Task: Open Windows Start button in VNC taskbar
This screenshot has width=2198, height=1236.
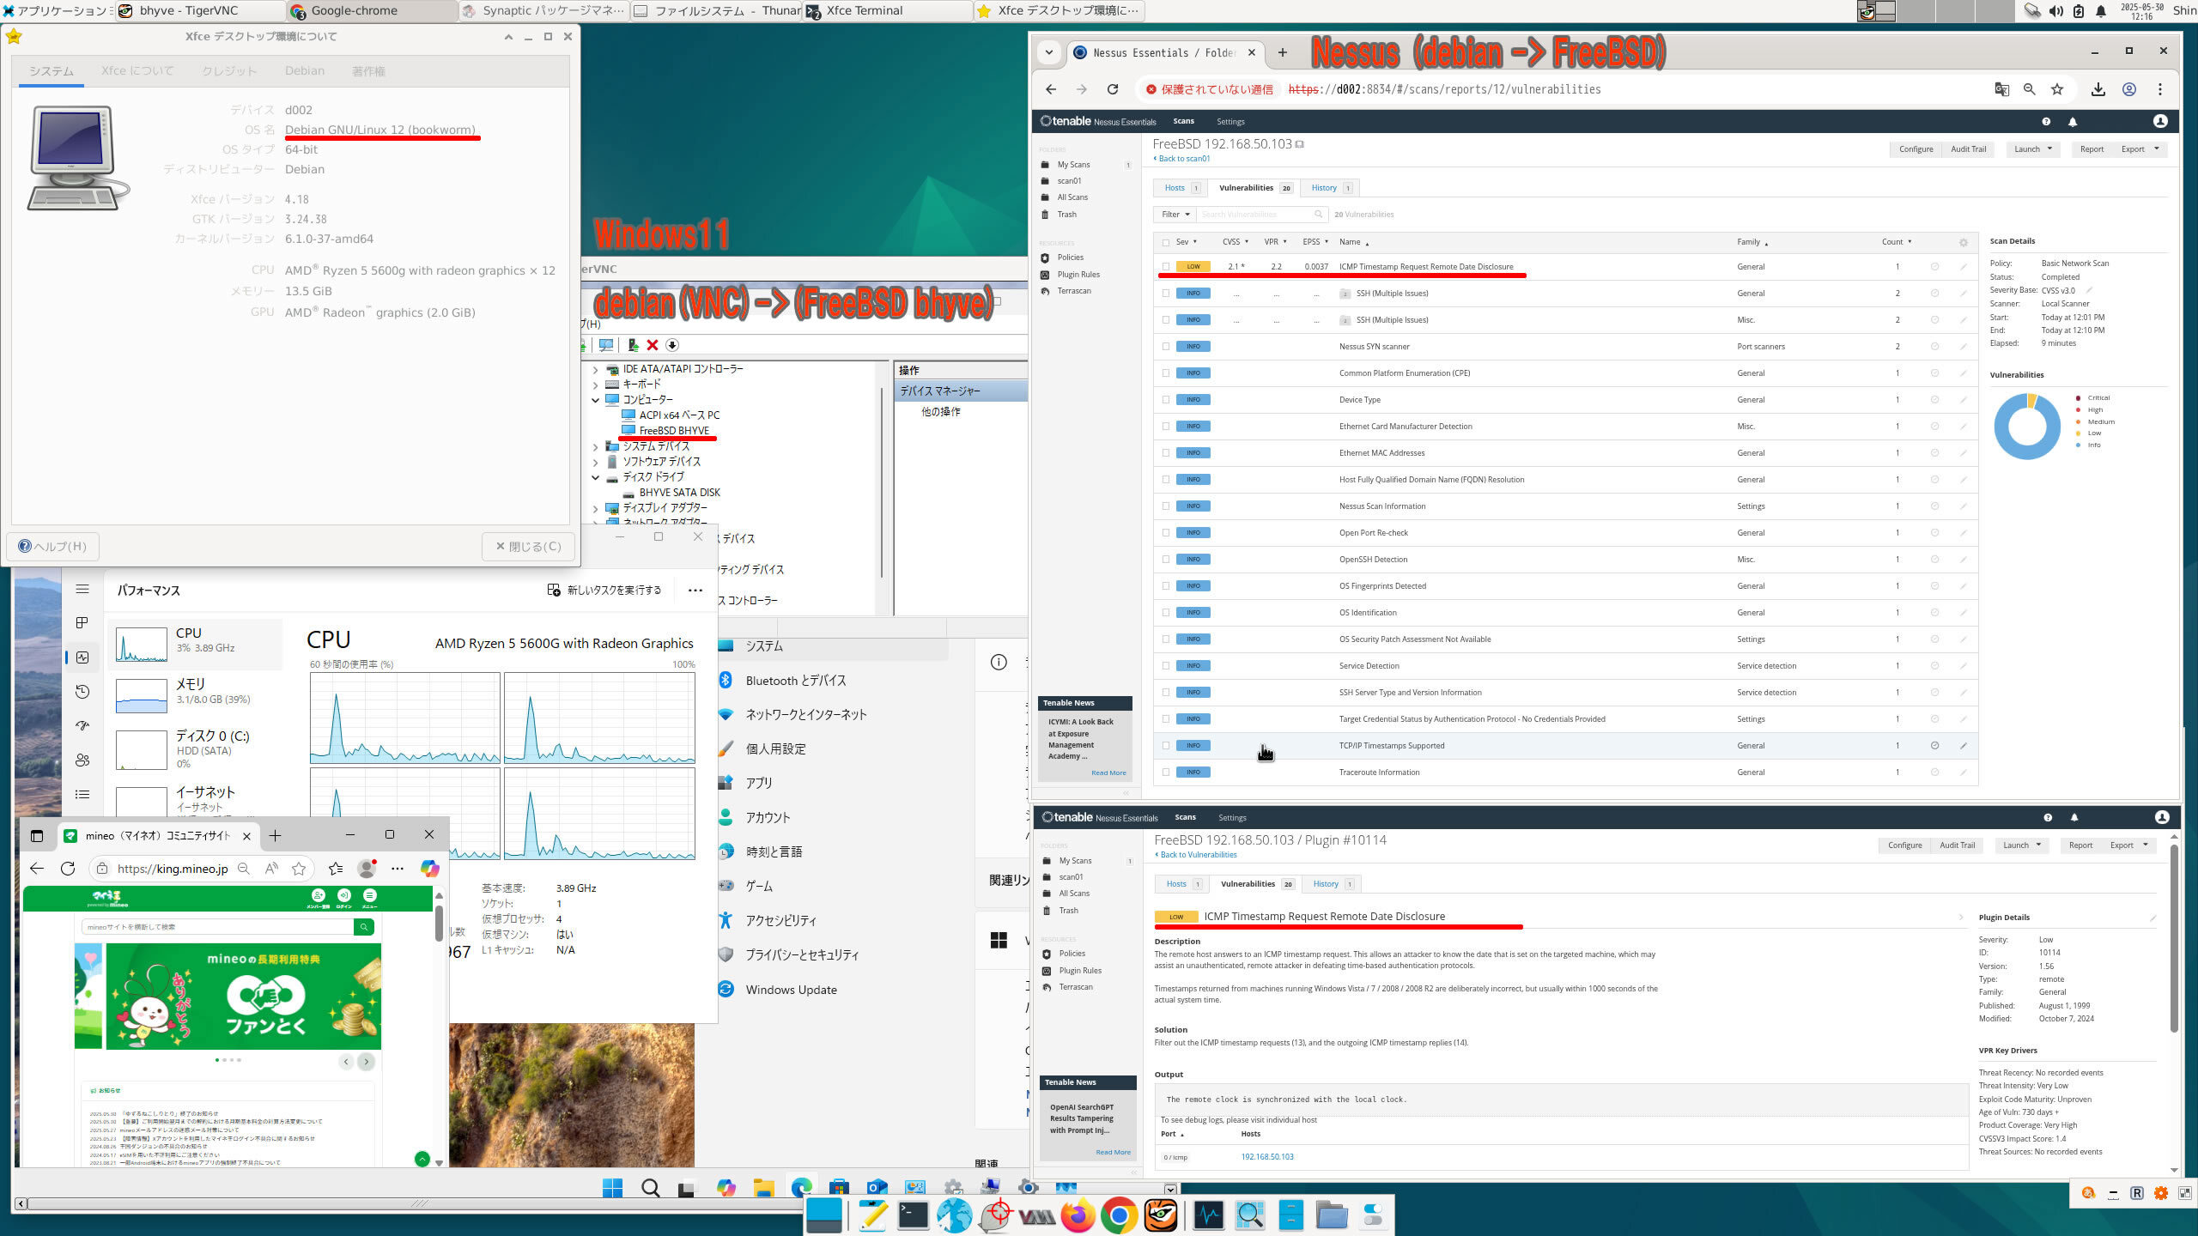Action: tap(612, 1188)
